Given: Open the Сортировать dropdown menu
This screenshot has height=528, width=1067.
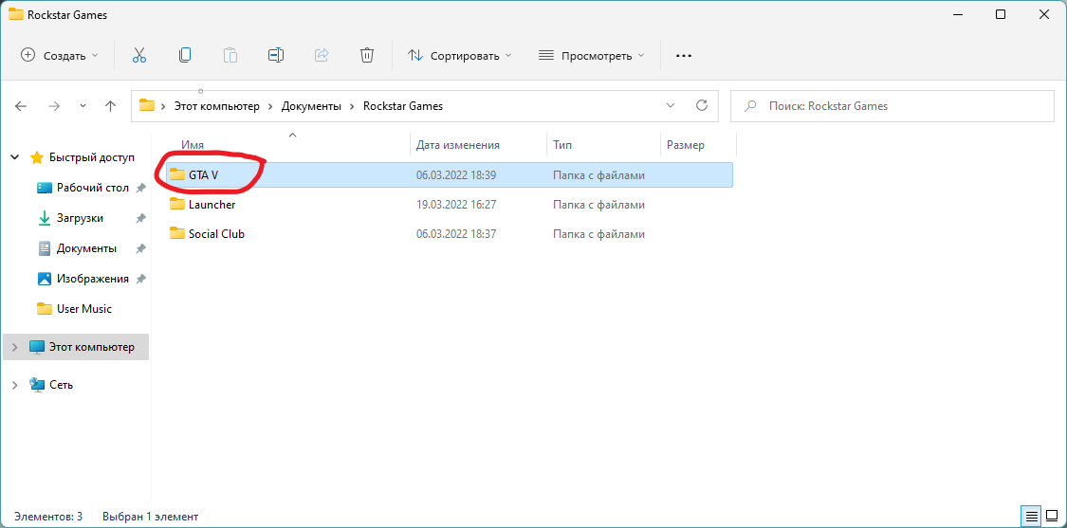Looking at the screenshot, I should tap(459, 56).
